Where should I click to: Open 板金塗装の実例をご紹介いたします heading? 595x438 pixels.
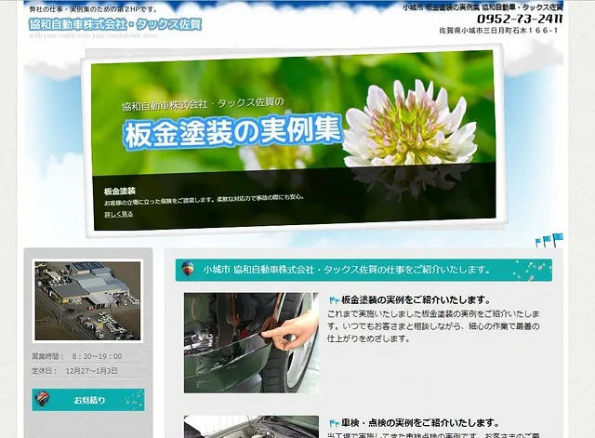(416, 299)
